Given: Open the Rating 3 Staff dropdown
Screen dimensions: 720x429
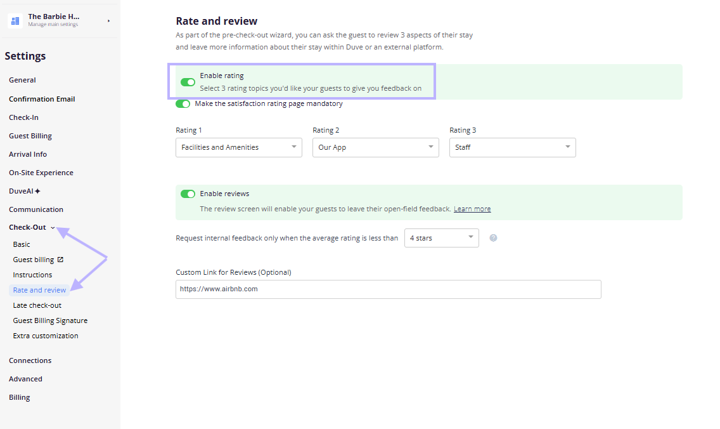Looking at the screenshot, I should 513,148.
